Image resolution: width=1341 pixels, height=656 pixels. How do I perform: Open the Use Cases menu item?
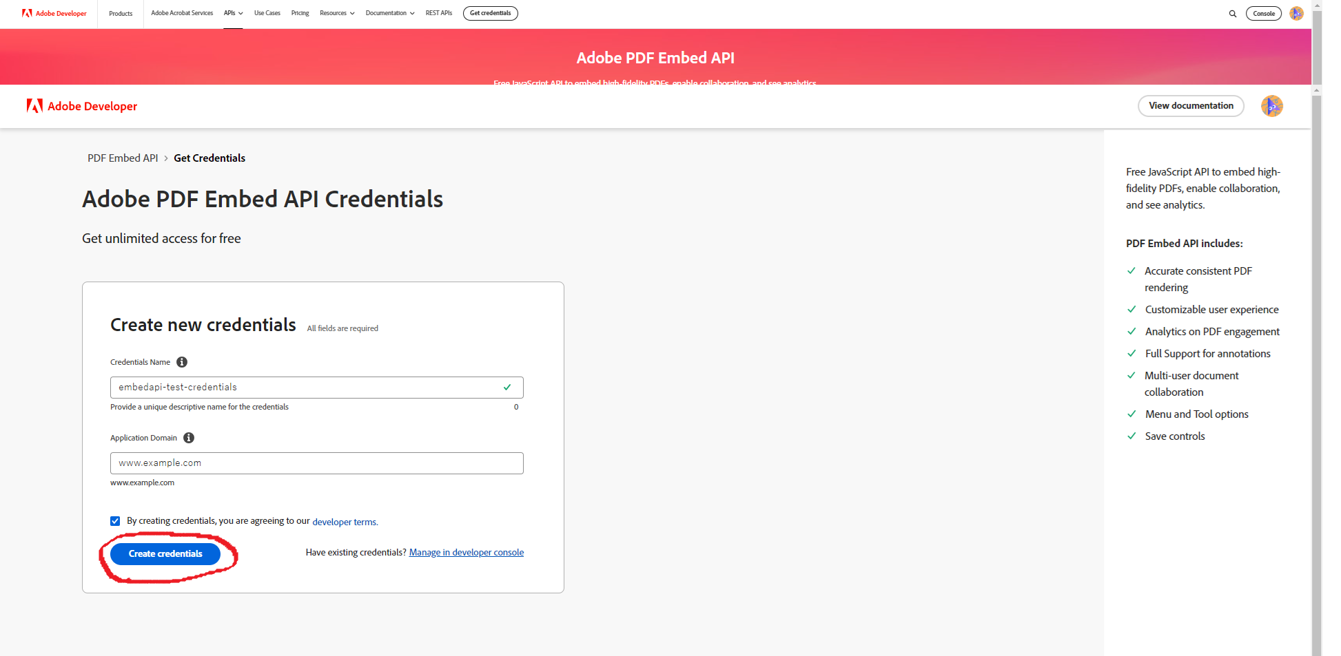267,13
